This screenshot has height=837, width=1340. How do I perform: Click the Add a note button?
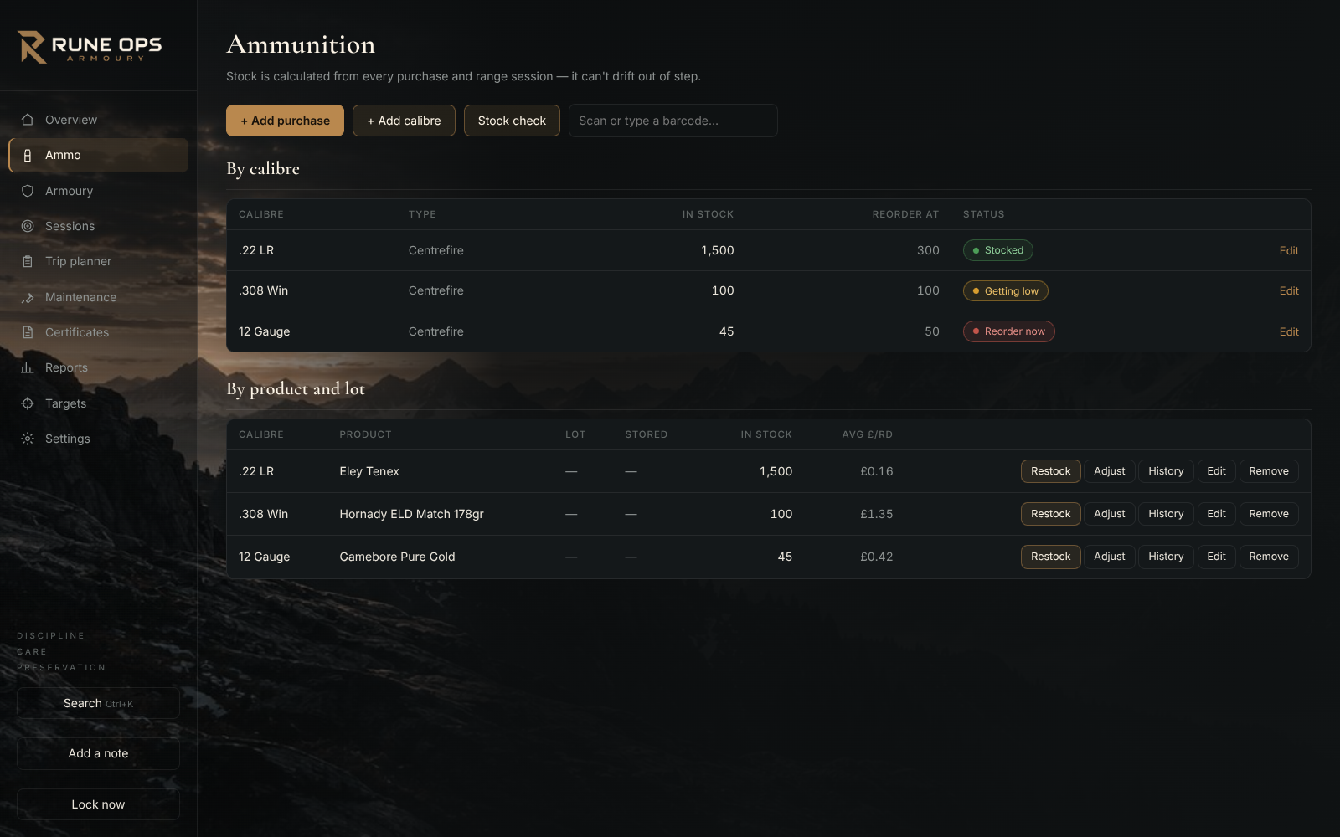(x=98, y=753)
